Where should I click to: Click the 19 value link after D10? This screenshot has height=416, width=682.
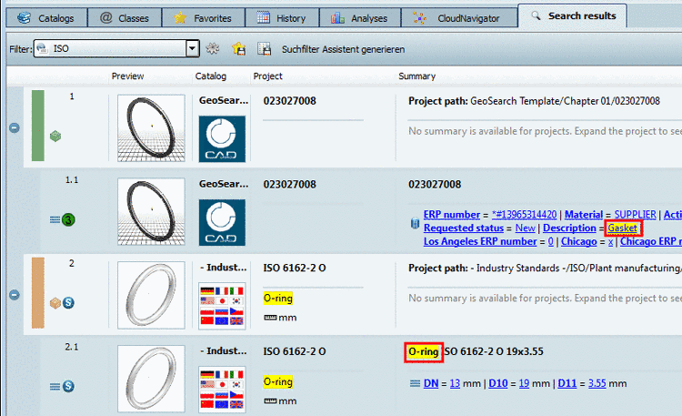(x=524, y=383)
